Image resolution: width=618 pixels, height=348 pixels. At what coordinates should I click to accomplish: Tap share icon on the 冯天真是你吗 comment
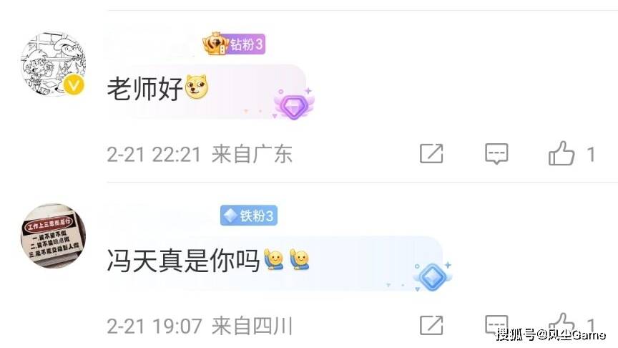click(x=431, y=326)
